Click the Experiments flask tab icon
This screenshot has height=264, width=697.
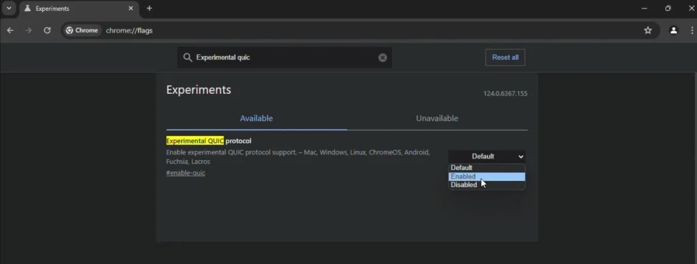27,8
